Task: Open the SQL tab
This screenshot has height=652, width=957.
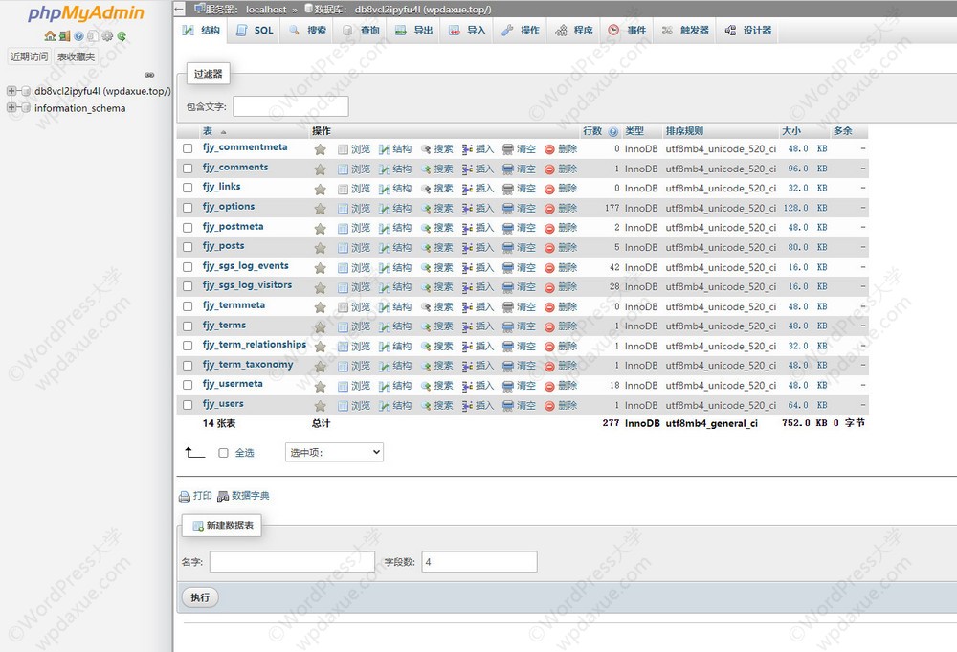Action: click(255, 30)
